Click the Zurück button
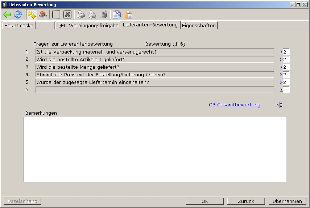The height and width of the screenshot is (208, 310). click(246, 201)
